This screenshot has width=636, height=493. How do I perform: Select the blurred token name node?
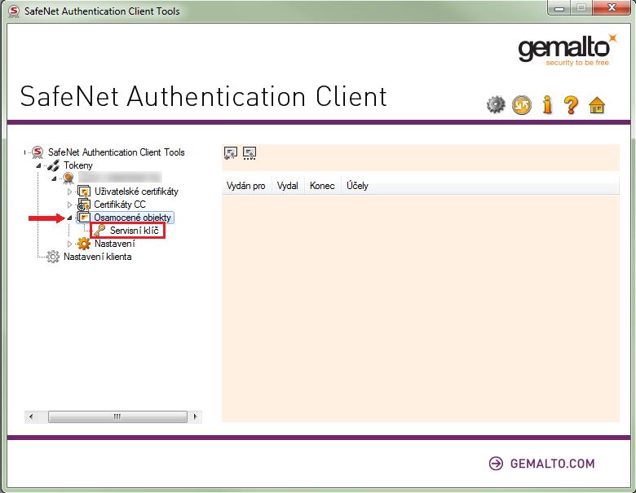[120, 178]
